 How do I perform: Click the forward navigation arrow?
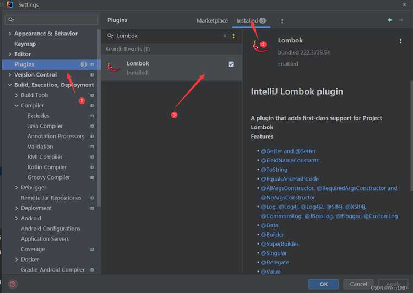point(401,20)
